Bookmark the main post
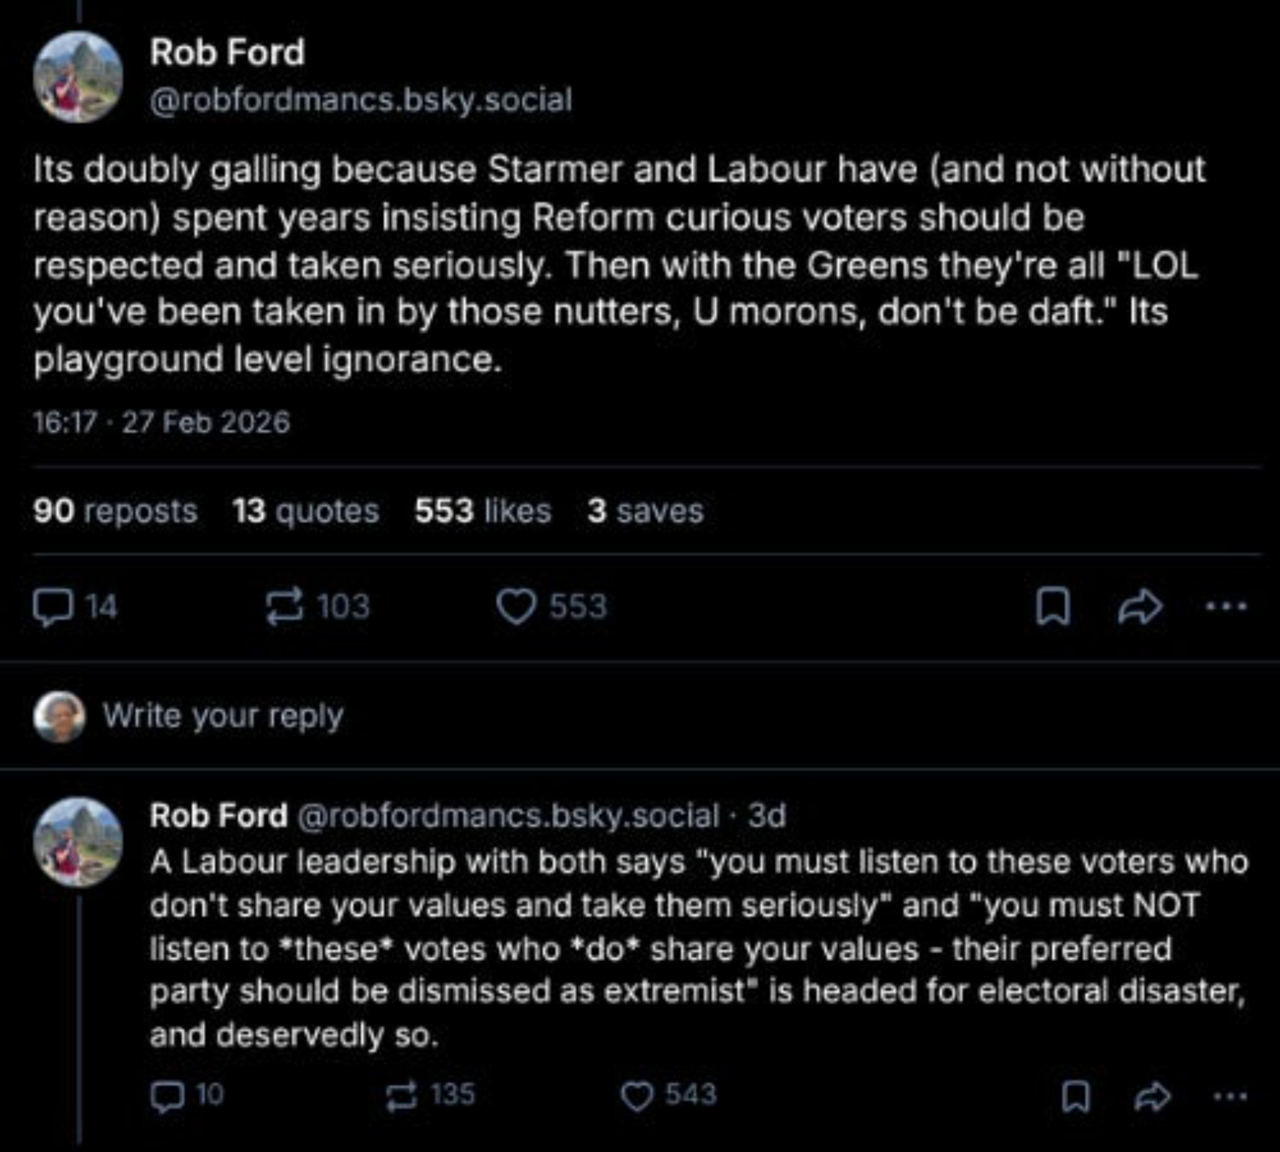The image size is (1280, 1152). [x=1052, y=607]
